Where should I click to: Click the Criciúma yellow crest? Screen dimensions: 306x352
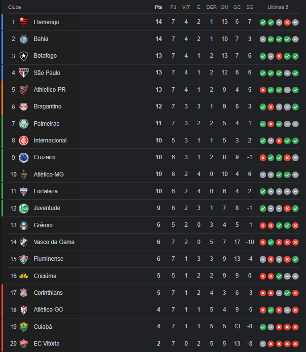pos(24,276)
